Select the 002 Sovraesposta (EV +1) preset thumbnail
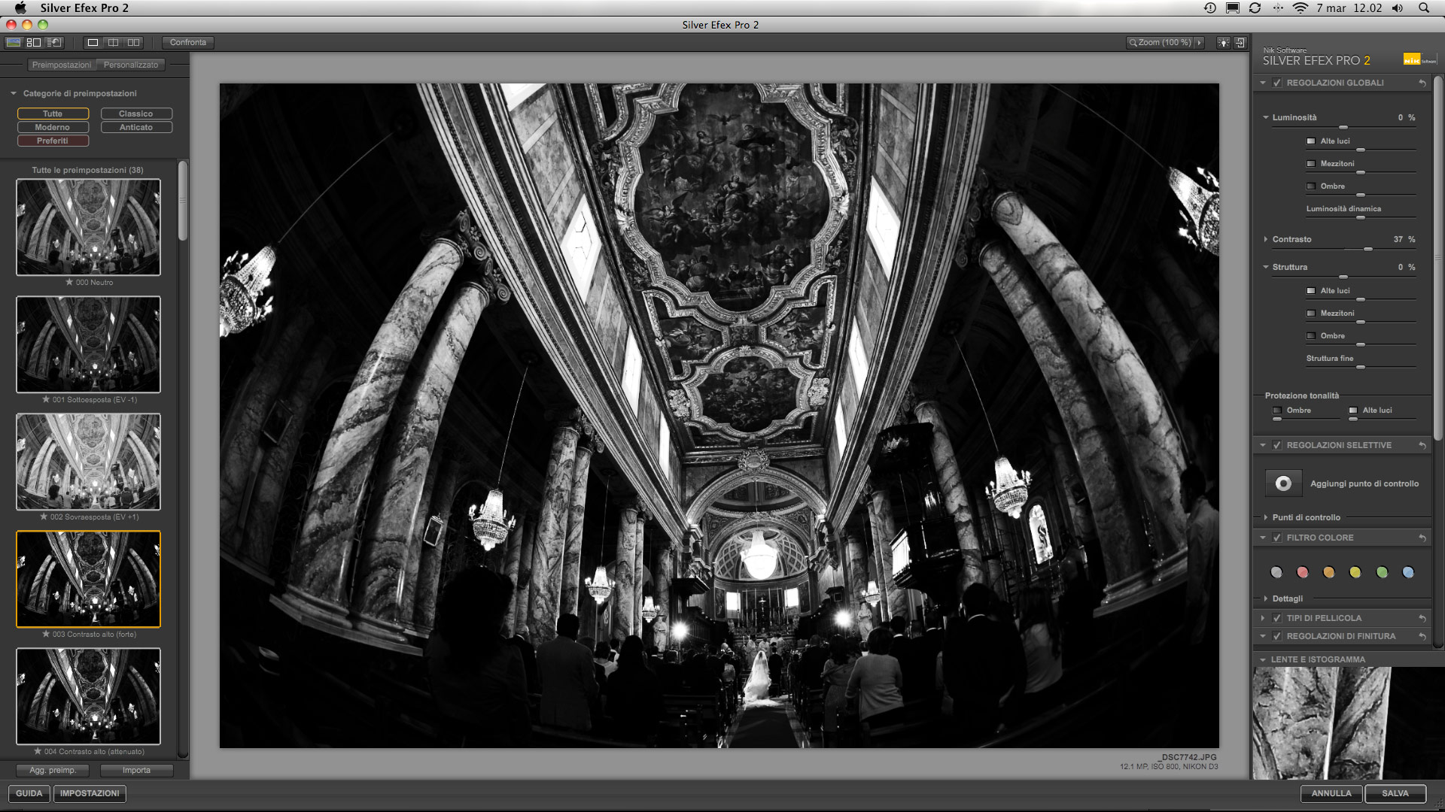Screen dimensions: 1445x812 tap(89, 462)
